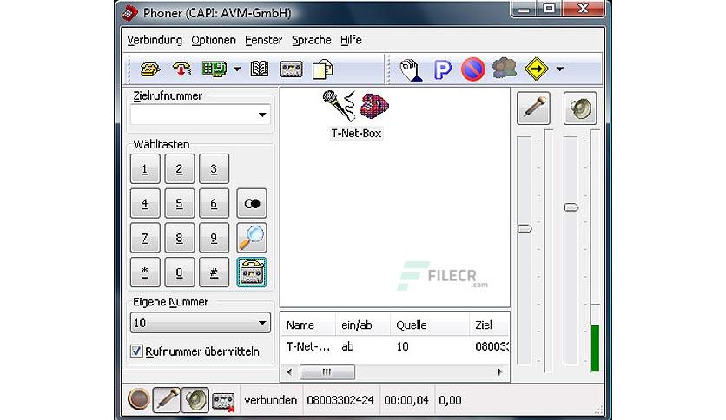This screenshot has width=726, height=420.
Task: Click the speaker button above the right slider
Action: (x=580, y=108)
